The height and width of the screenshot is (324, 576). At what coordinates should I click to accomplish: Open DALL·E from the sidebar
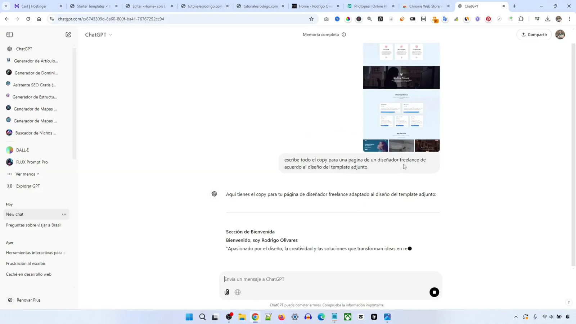coord(22,150)
